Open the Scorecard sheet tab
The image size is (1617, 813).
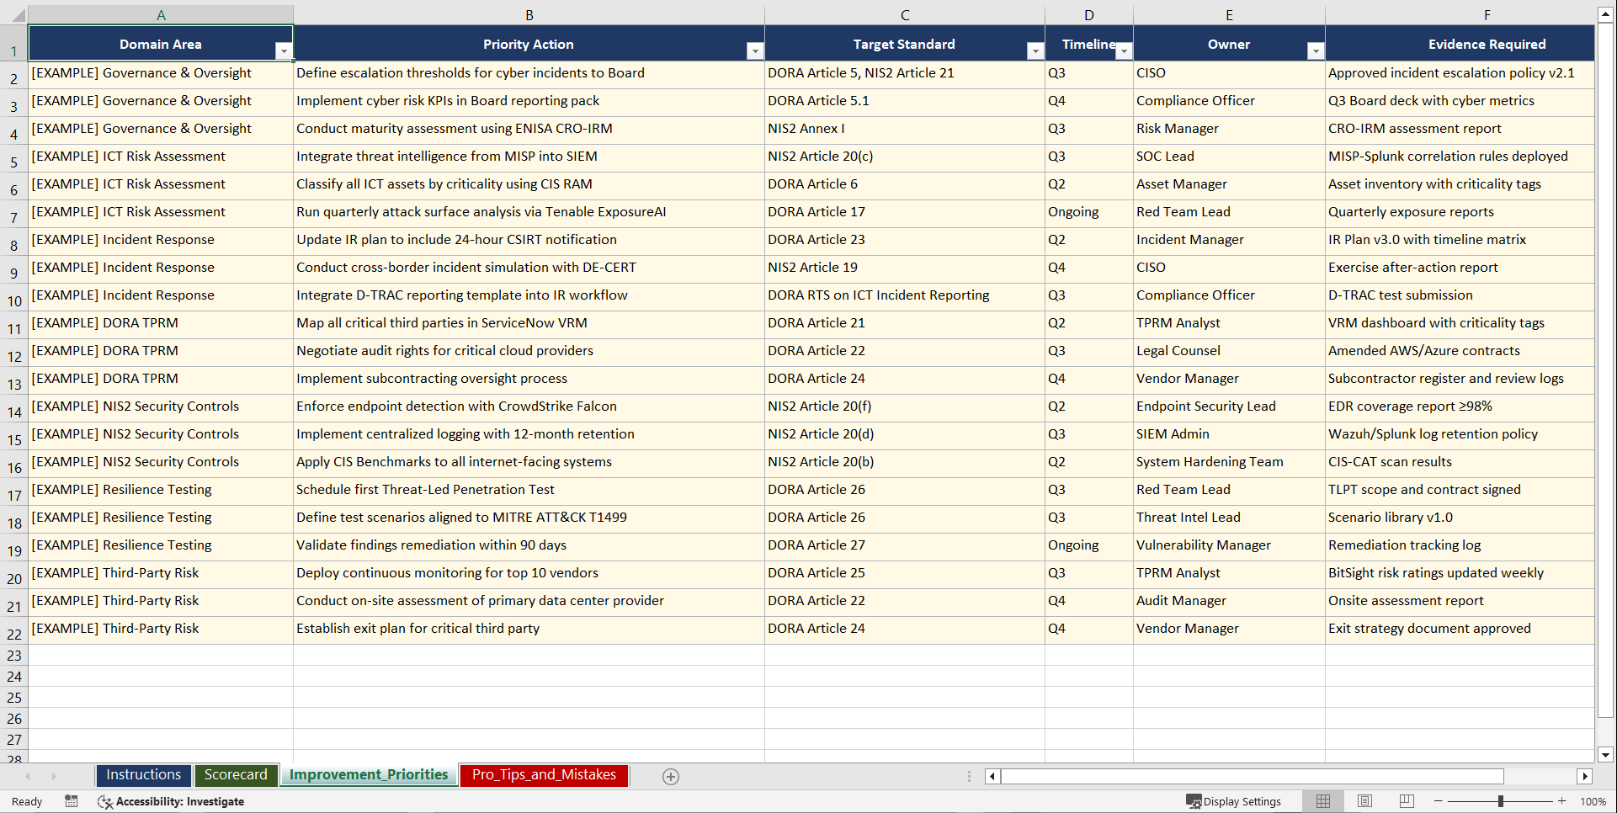point(236,775)
